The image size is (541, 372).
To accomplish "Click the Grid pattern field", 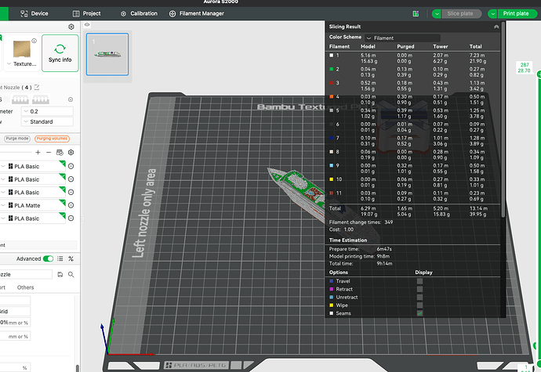I will tap(15, 312).
